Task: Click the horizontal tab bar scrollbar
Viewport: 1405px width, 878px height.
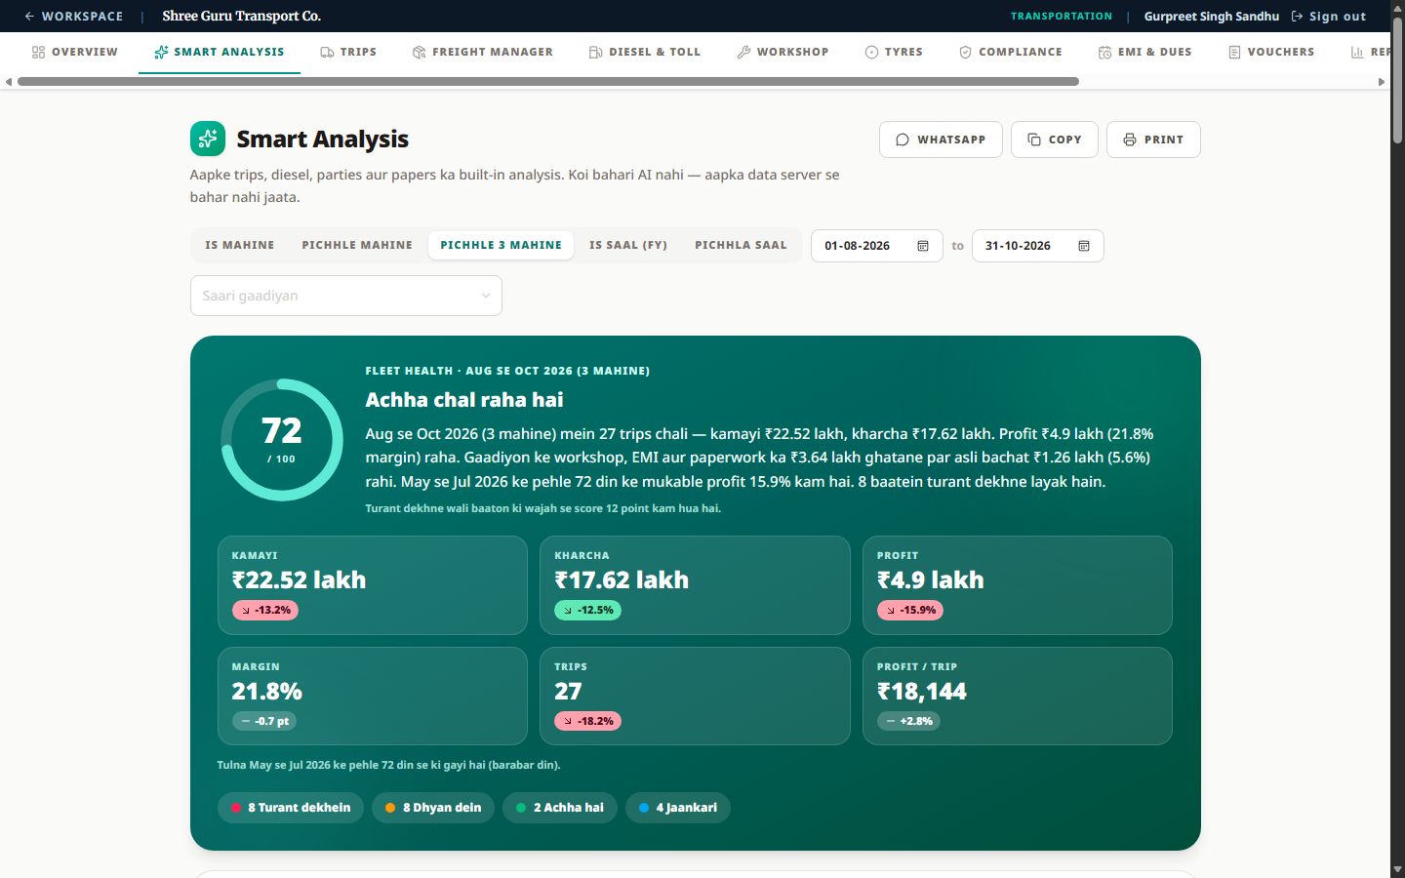Action: [548, 82]
